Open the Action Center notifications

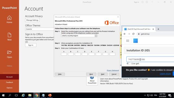(170, 95)
